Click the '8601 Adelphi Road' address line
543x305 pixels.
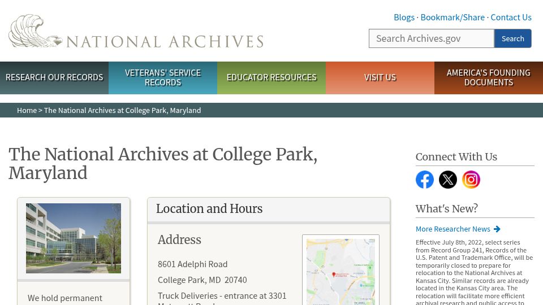(x=192, y=264)
